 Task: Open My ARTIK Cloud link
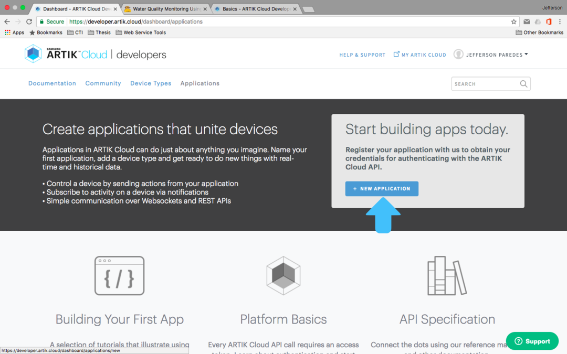420,55
